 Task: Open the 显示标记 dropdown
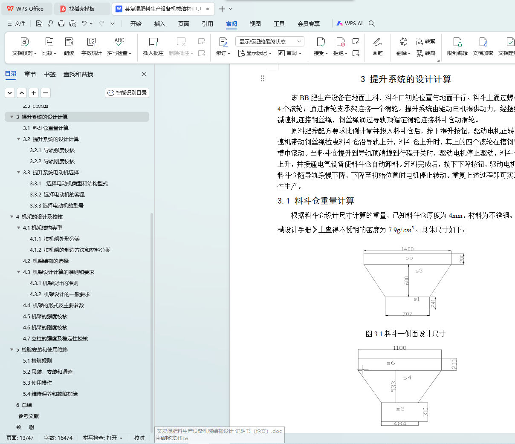click(255, 53)
